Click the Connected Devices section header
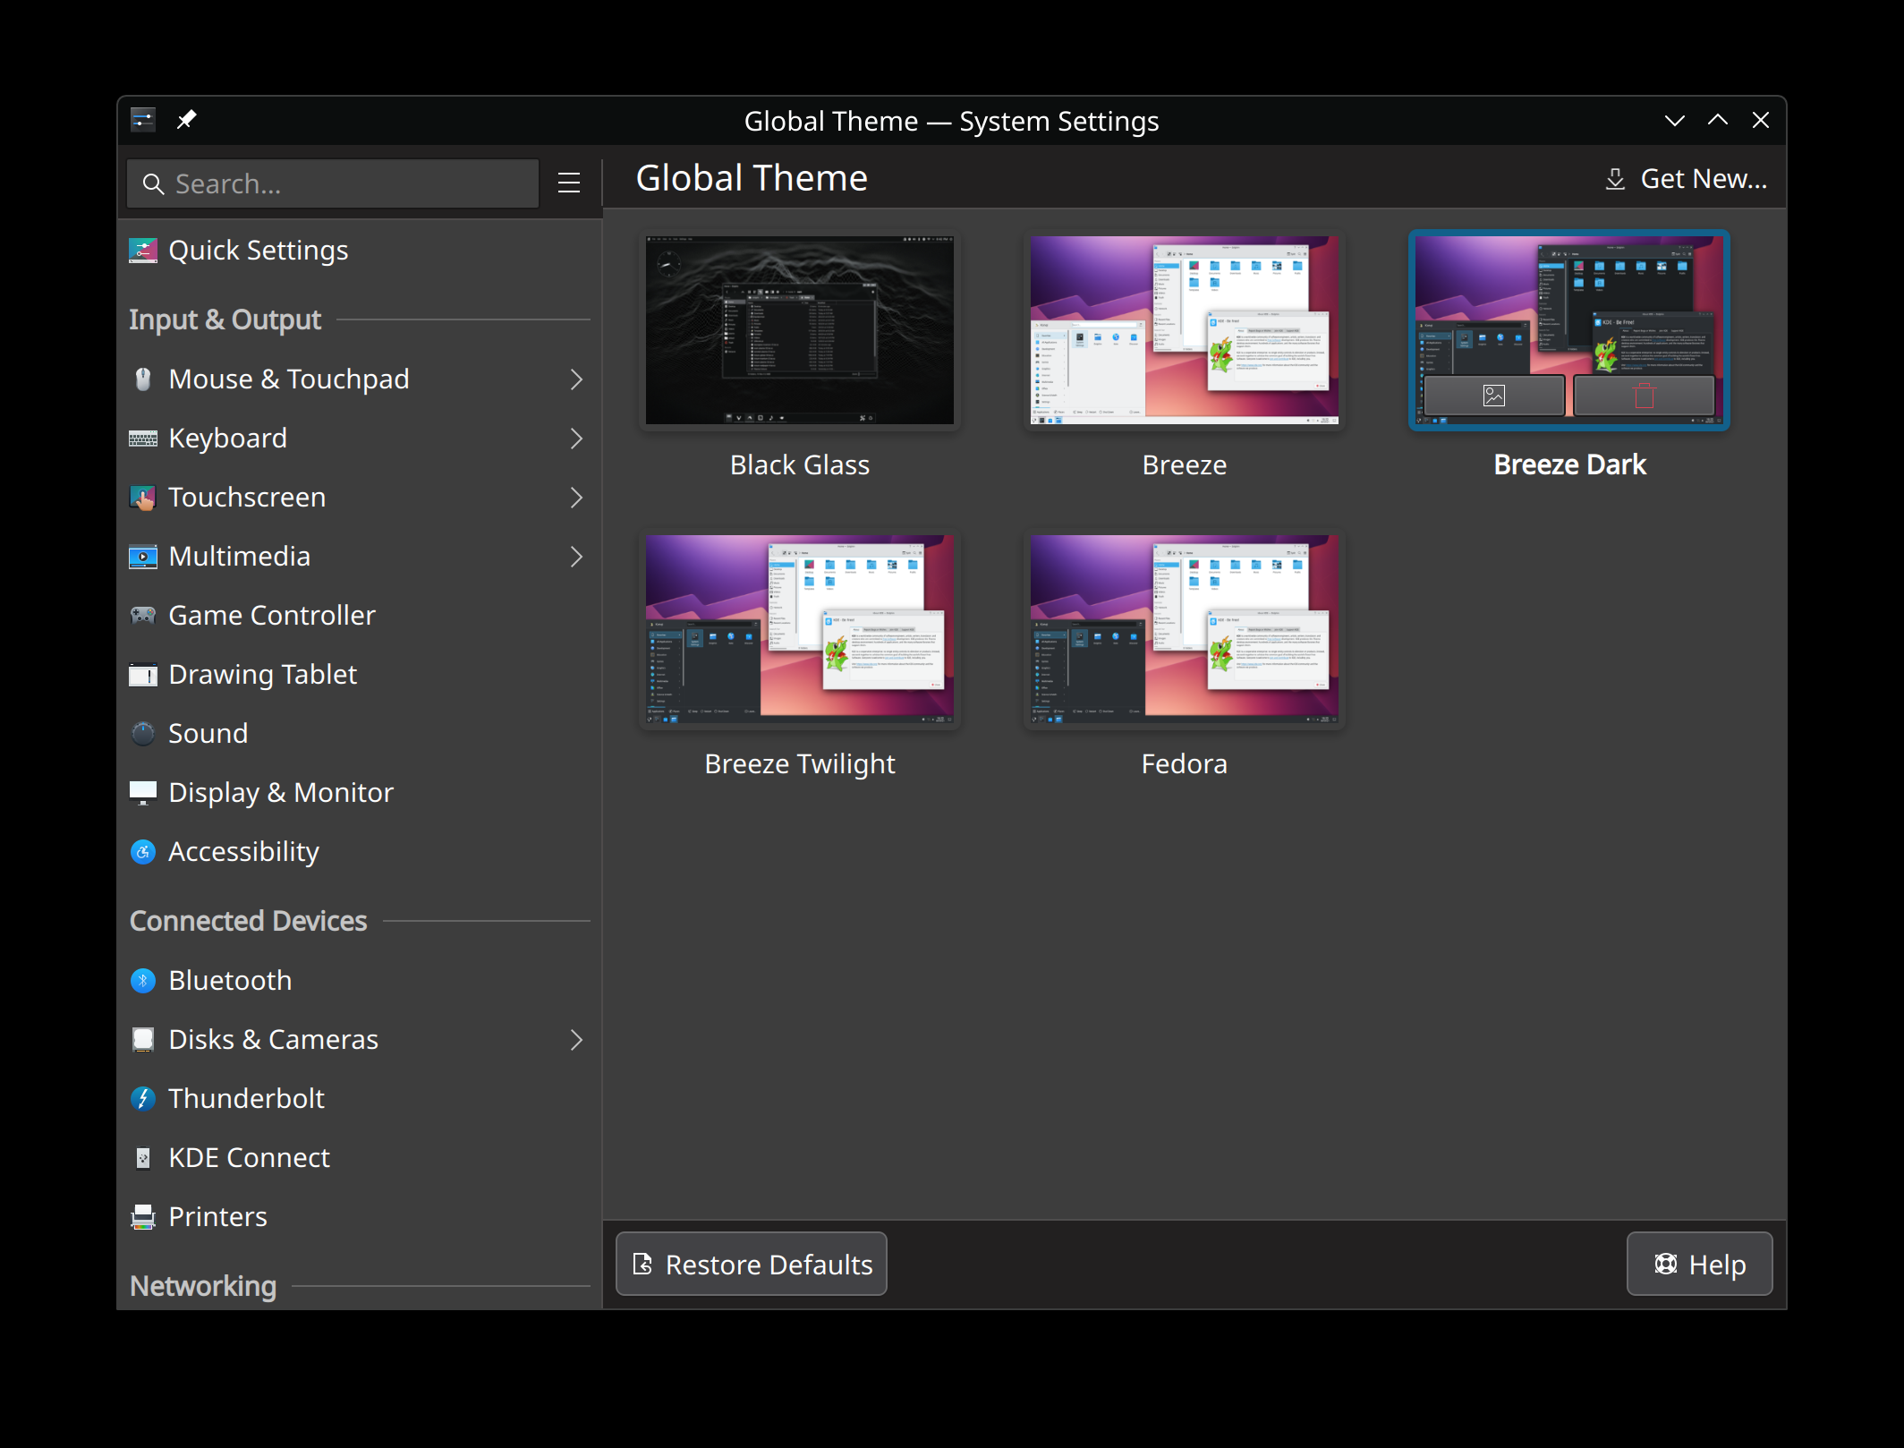This screenshot has width=1904, height=1448. [249, 921]
